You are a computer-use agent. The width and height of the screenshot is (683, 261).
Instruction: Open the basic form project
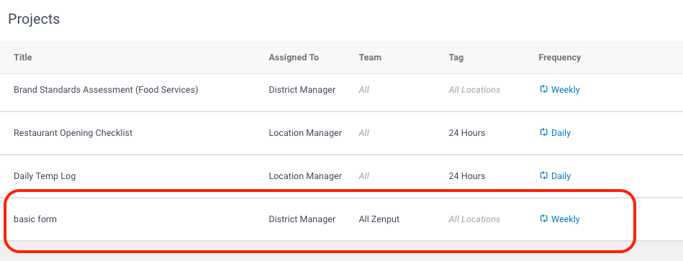tap(35, 219)
